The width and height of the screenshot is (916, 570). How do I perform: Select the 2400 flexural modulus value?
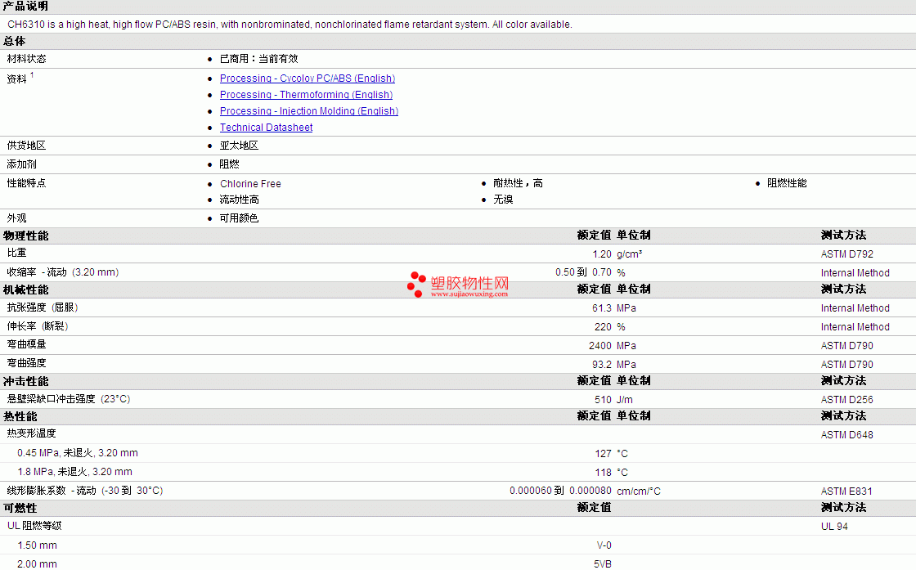(600, 346)
